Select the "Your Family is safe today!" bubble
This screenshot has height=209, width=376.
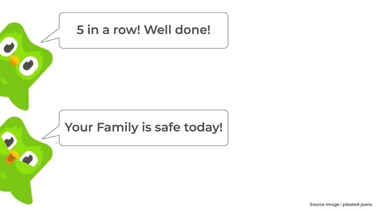point(143,127)
